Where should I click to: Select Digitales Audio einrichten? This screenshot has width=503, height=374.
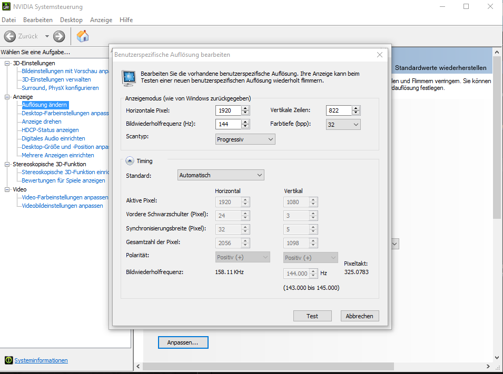pos(53,138)
